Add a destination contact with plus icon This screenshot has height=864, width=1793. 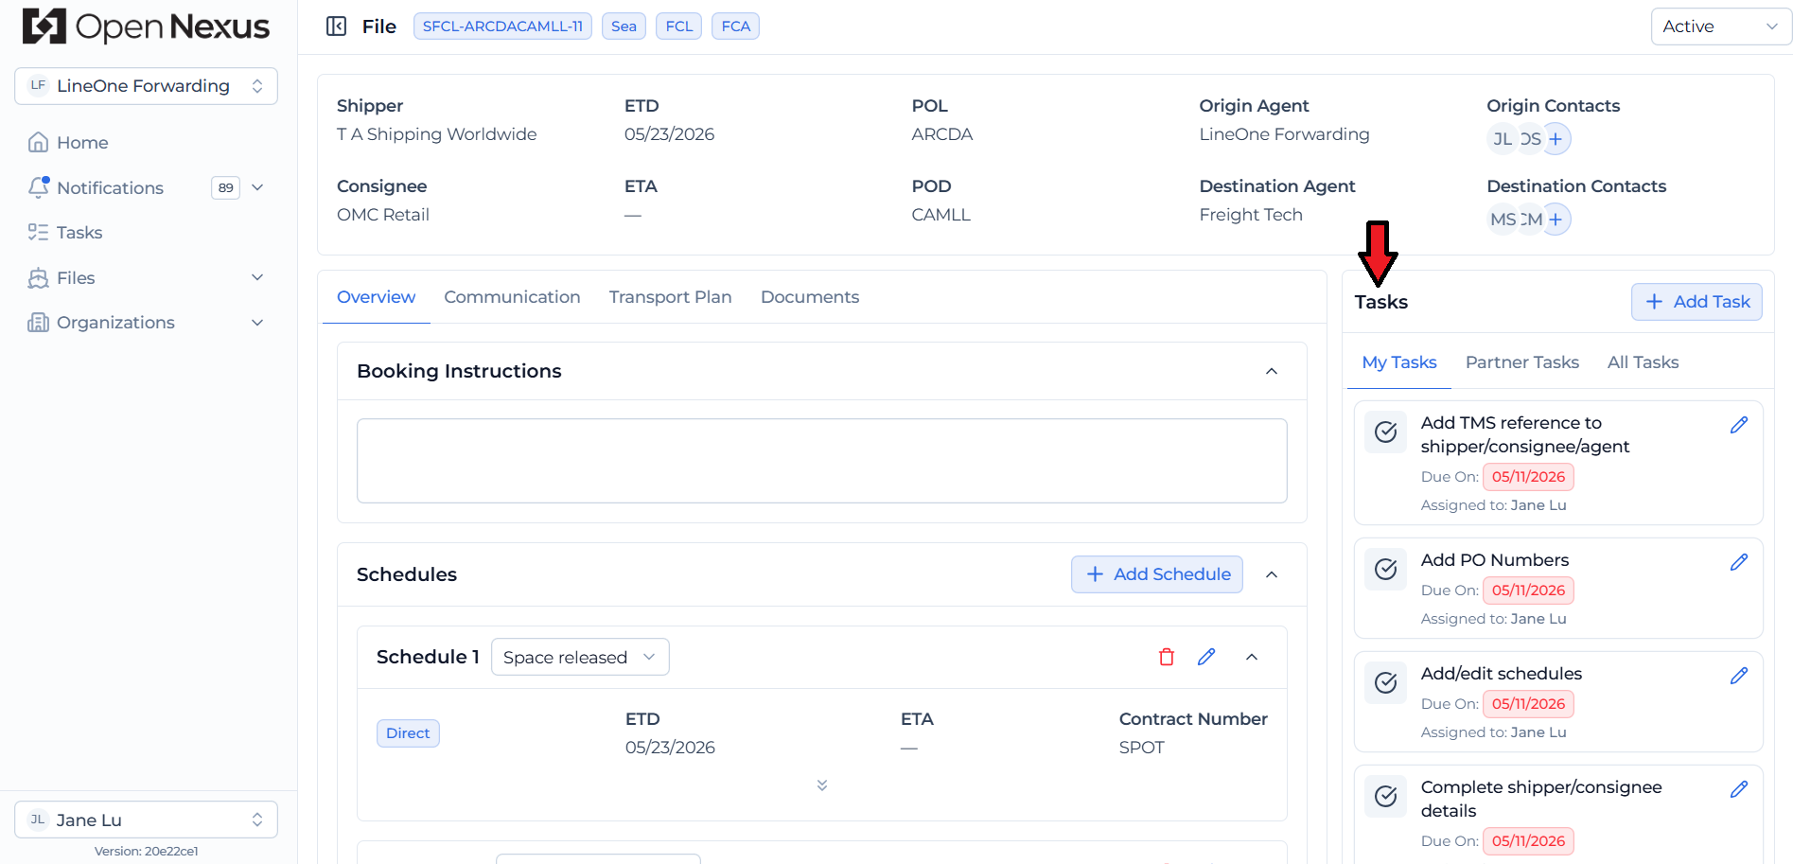[1556, 220]
